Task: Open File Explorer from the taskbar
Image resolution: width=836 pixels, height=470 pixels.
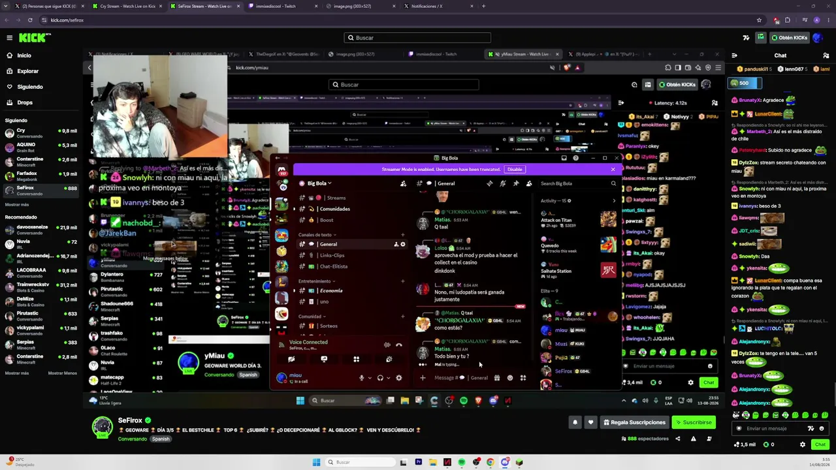Action: tap(433, 462)
